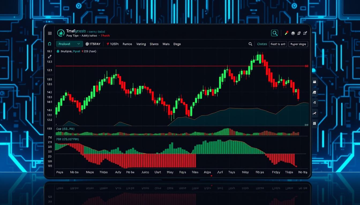Open the fourth icon in right sidebar

tap(314, 113)
